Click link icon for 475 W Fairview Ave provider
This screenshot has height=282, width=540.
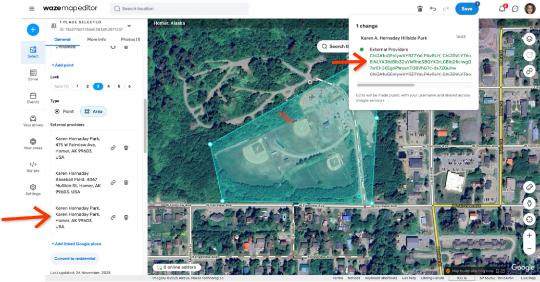tap(113, 148)
